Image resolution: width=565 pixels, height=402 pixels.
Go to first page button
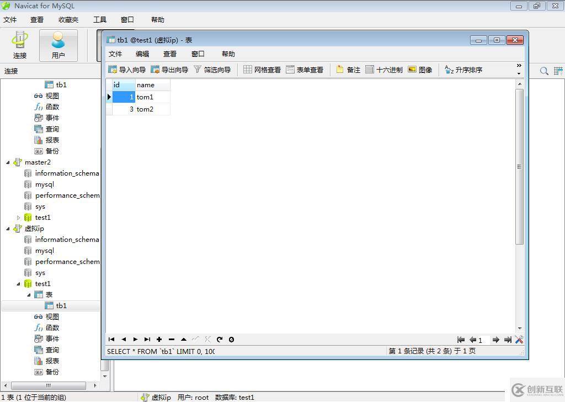click(461, 340)
